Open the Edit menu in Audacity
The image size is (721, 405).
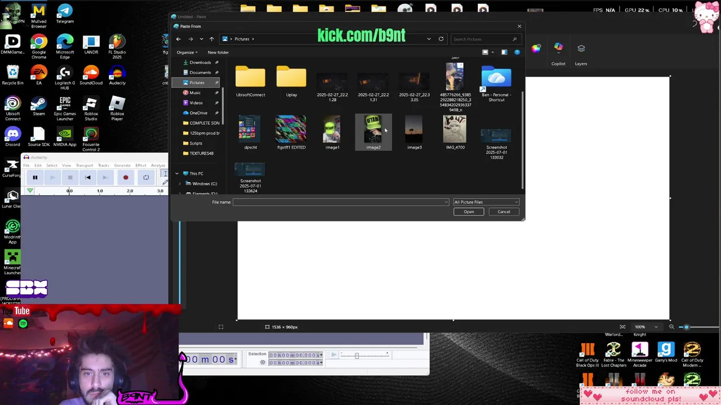38,165
